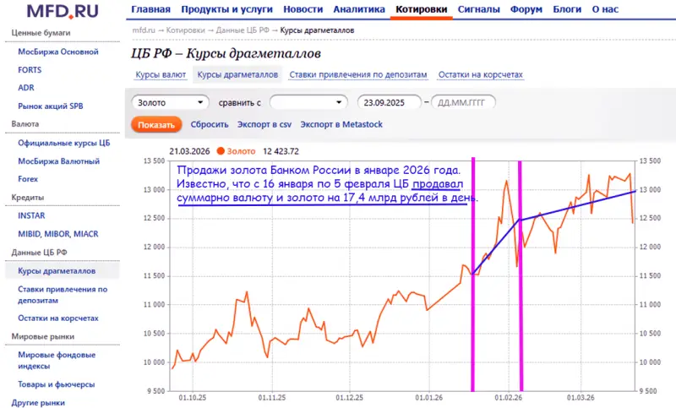Image resolution: width=676 pixels, height=408 pixels.
Task: Export data via Экспорт в csv
Action: [264, 124]
